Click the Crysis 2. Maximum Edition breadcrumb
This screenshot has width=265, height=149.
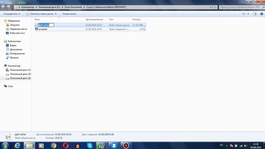coord(106,7)
